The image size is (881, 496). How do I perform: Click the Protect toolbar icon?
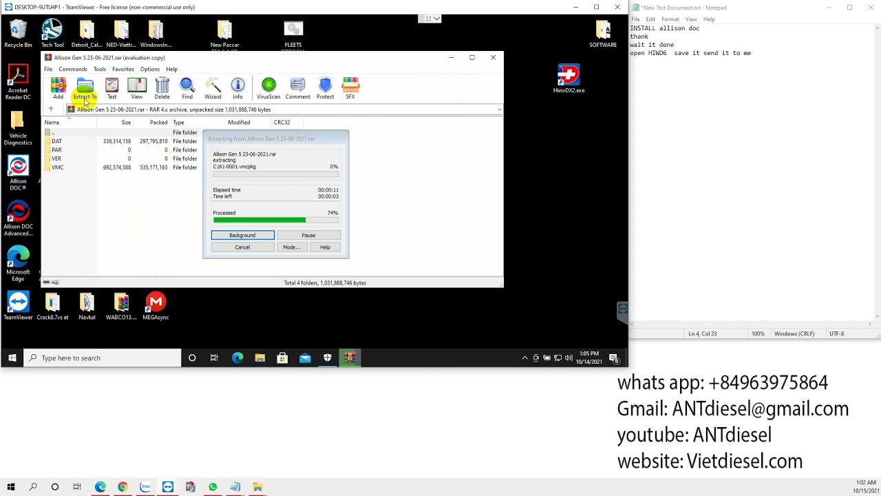[x=325, y=88]
